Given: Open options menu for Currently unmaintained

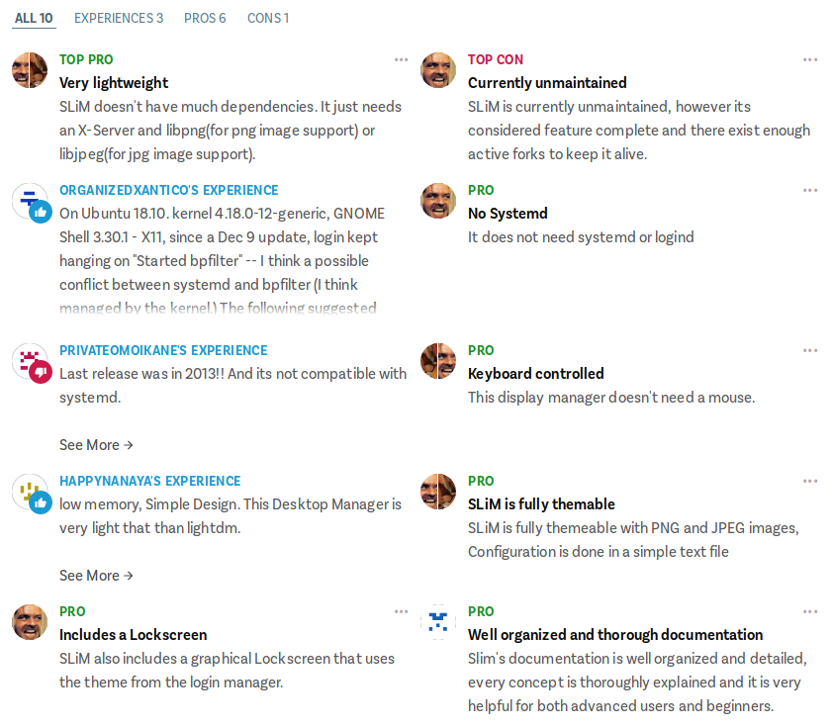Looking at the screenshot, I should [810, 59].
